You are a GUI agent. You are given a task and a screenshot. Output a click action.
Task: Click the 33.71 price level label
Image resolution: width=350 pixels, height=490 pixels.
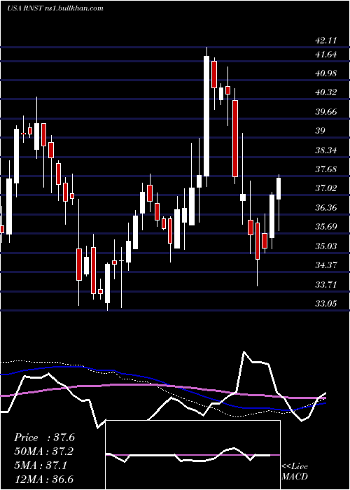[326, 285]
